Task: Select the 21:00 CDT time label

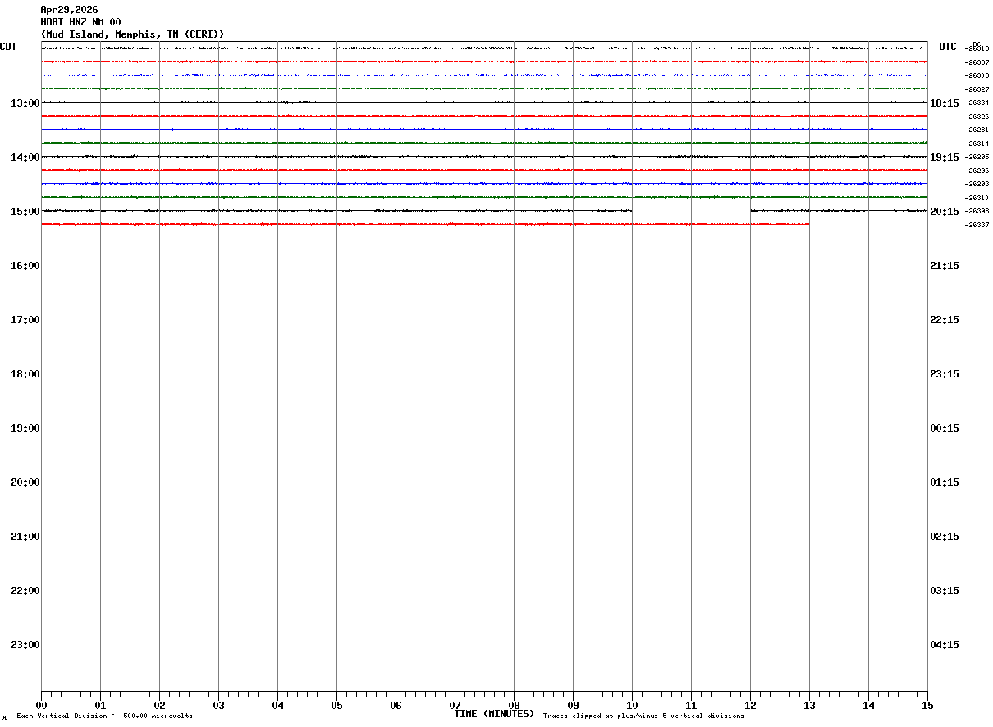Action: pos(25,537)
